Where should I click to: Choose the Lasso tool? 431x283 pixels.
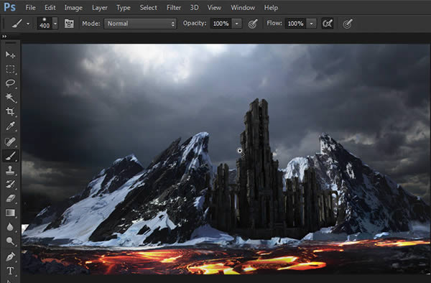tap(11, 83)
